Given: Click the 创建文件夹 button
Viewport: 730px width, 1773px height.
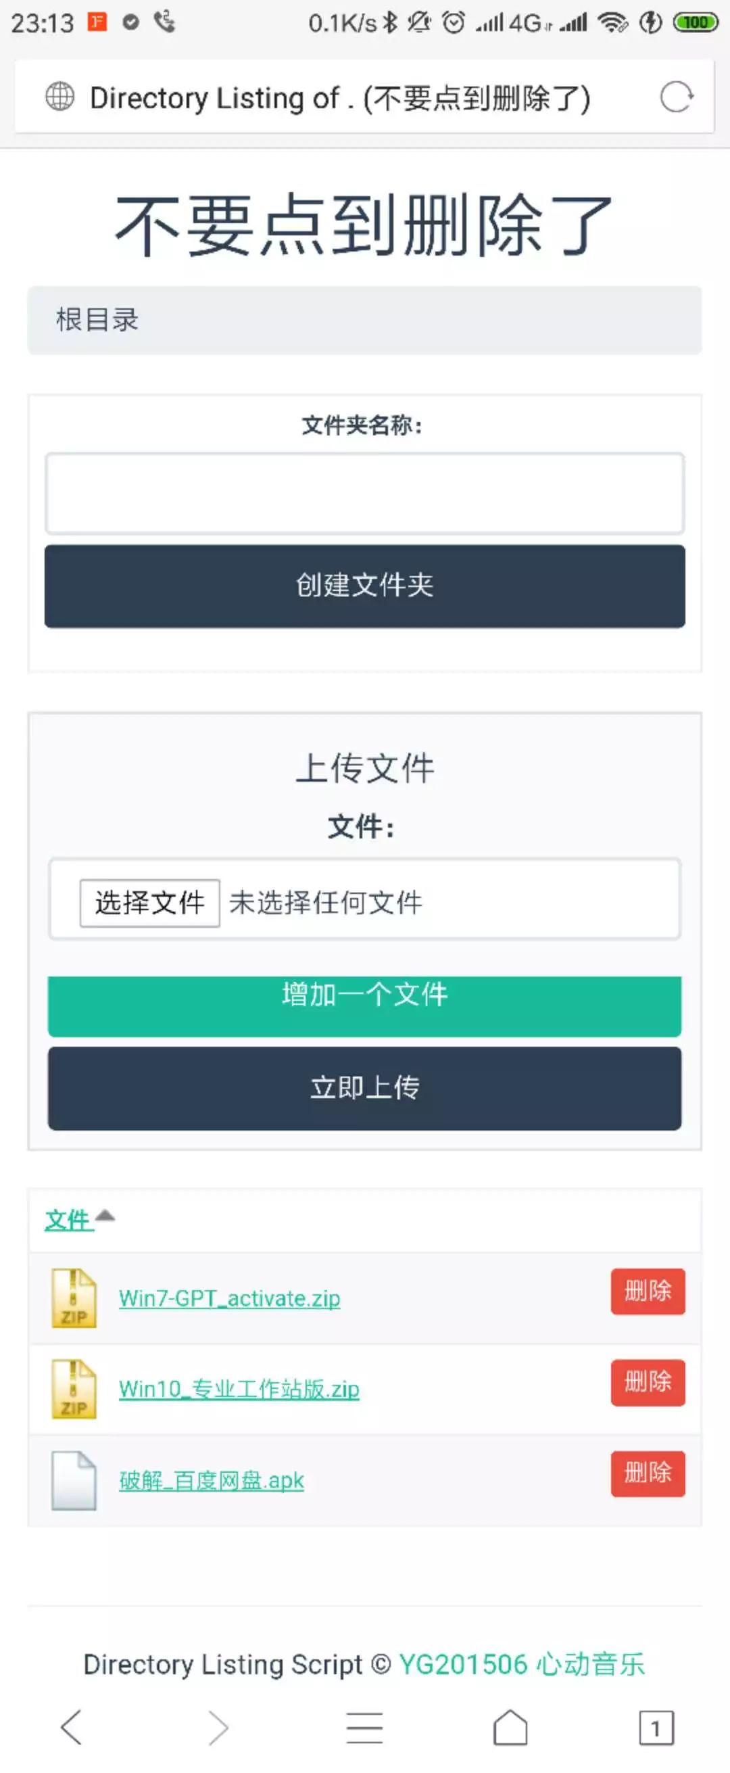Looking at the screenshot, I should [x=364, y=586].
